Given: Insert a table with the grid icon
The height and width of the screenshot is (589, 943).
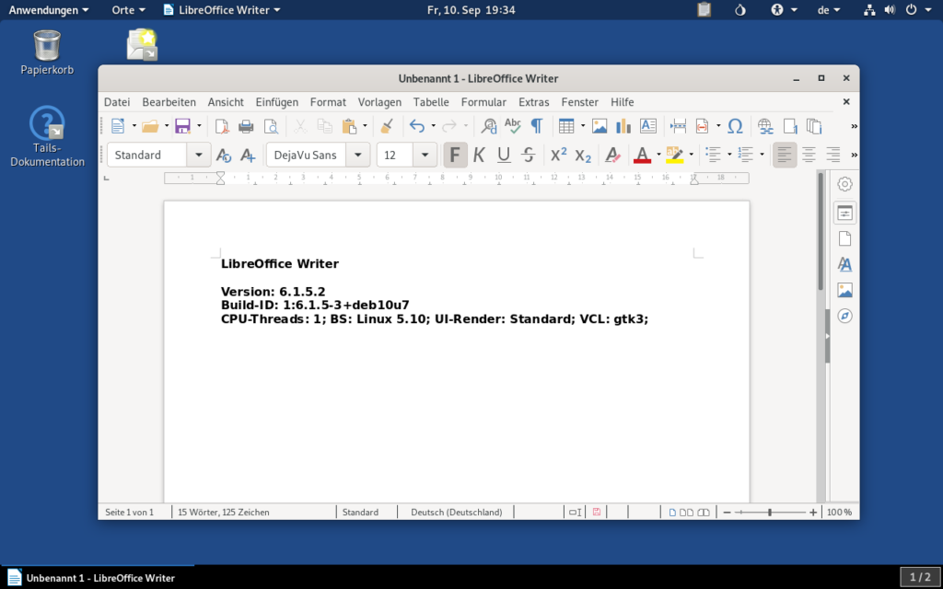Looking at the screenshot, I should [566, 125].
